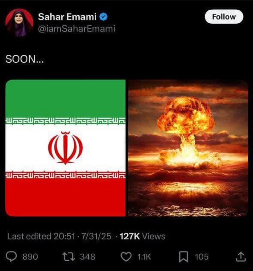This screenshot has width=253, height=271.
Task: Click the @iamSaharEmami handle
Action: (x=77, y=28)
